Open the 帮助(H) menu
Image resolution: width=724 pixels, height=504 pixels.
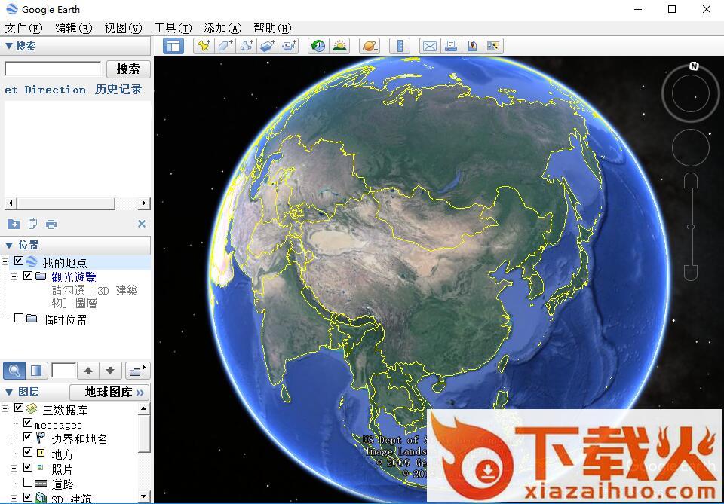point(272,28)
